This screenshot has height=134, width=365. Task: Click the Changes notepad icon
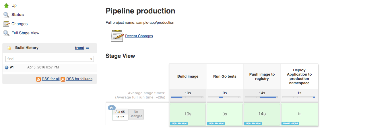pos(6,24)
